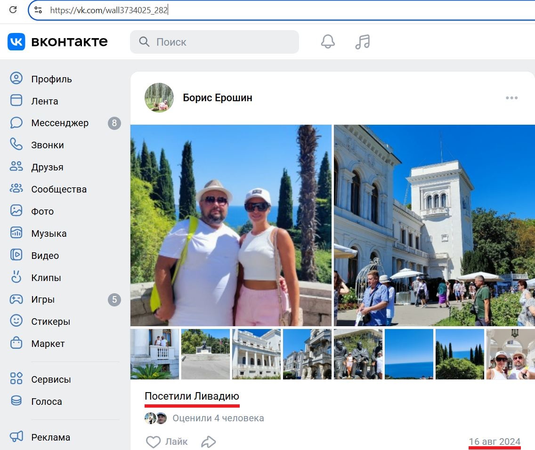535x450 pixels.
Task: Open the Реклама megaphone icon
Action: (x=16, y=437)
